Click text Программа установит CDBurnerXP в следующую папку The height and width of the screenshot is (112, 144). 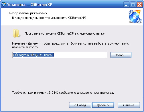(x=65, y=34)
